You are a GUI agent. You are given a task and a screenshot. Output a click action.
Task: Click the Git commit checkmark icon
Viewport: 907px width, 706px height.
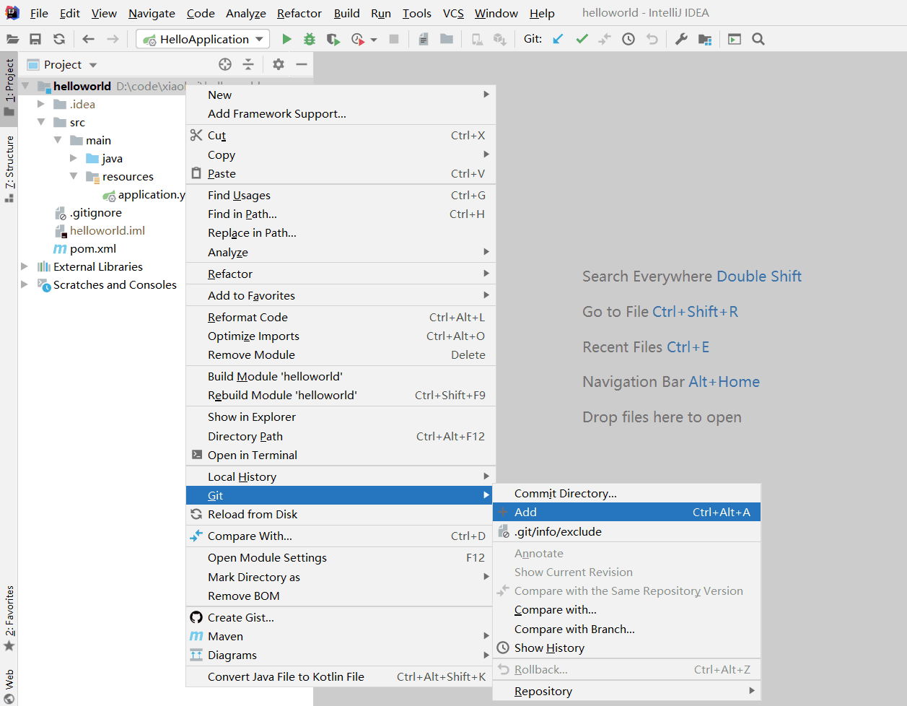pyautogui.click(x=582, y=39)
